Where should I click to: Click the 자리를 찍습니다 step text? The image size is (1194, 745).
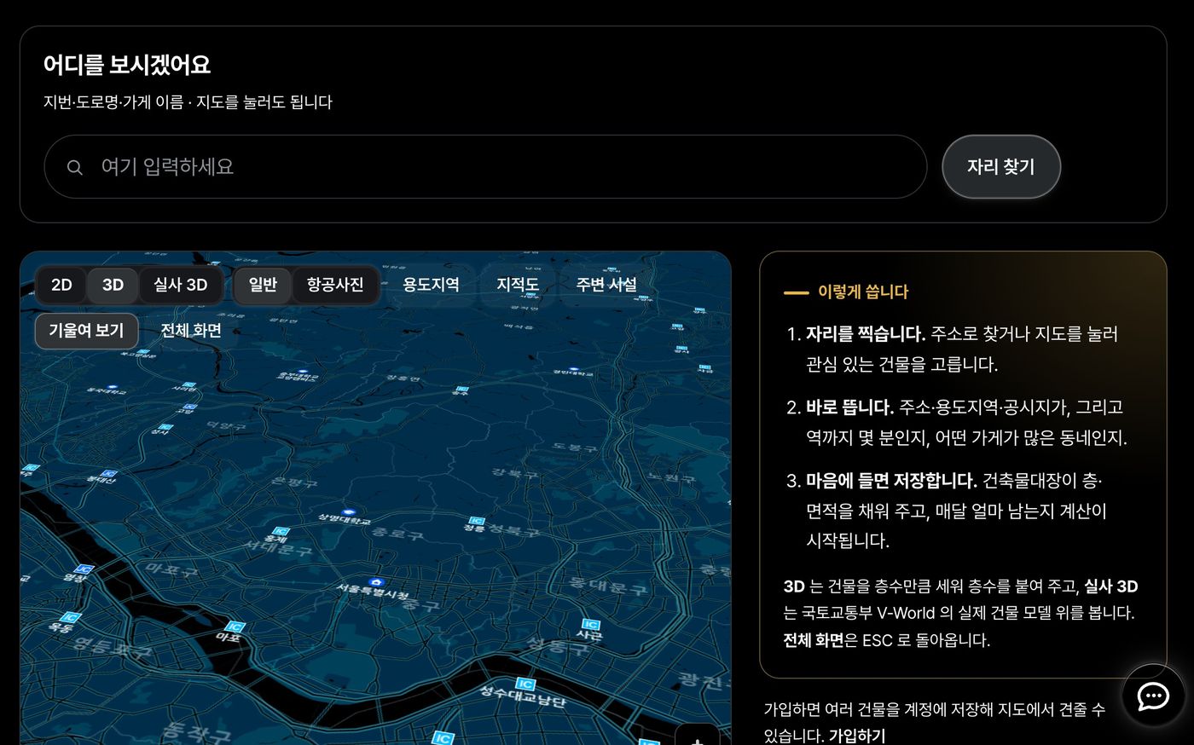tap(866, 334)
